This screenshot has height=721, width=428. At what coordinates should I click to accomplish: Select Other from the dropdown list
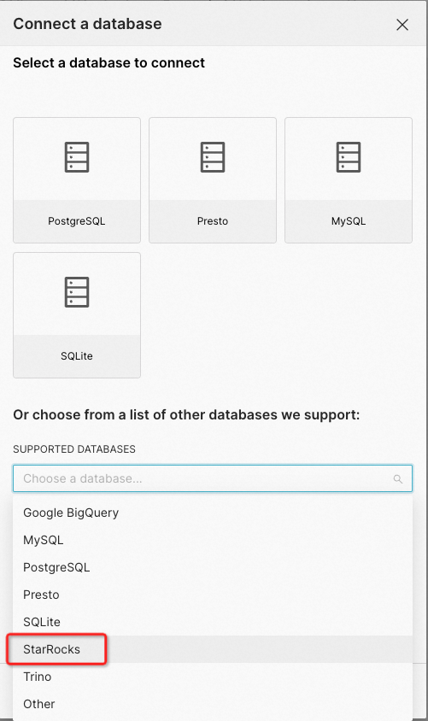click(213, 704)
